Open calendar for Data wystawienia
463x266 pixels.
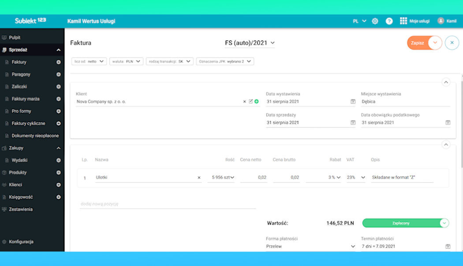(x=353, y=101)
